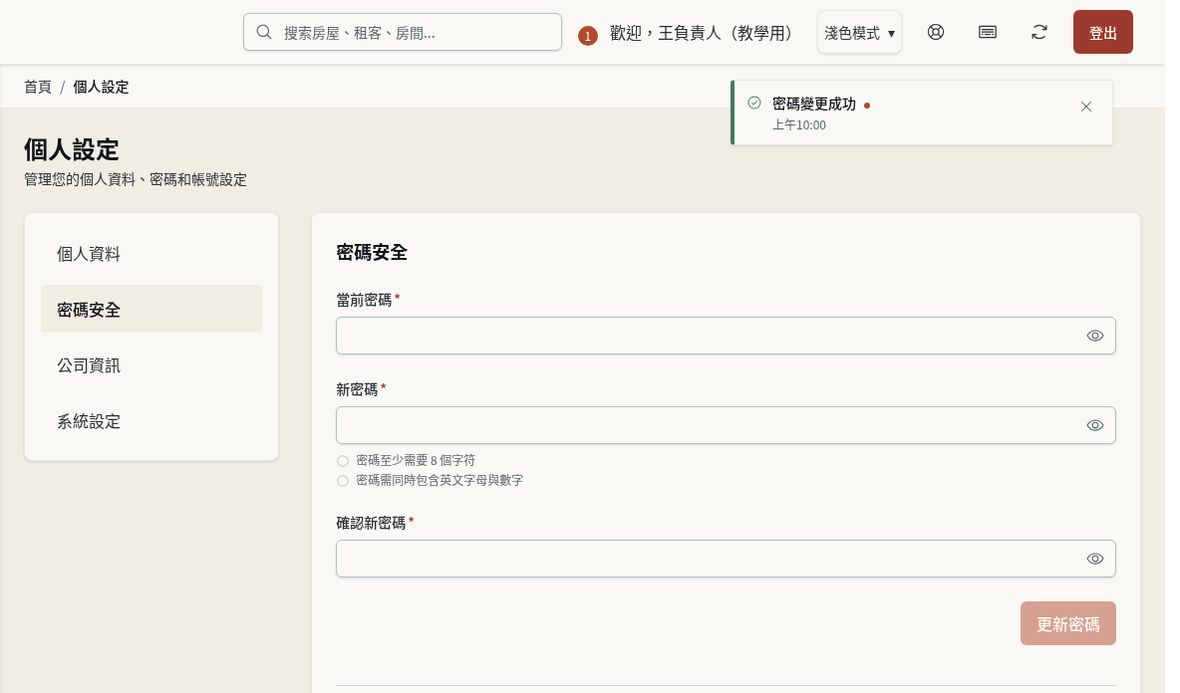Toggle visibility of 新密碼 field
The height and width of the screenshot is (693, 1180).
click(1095, 425)
